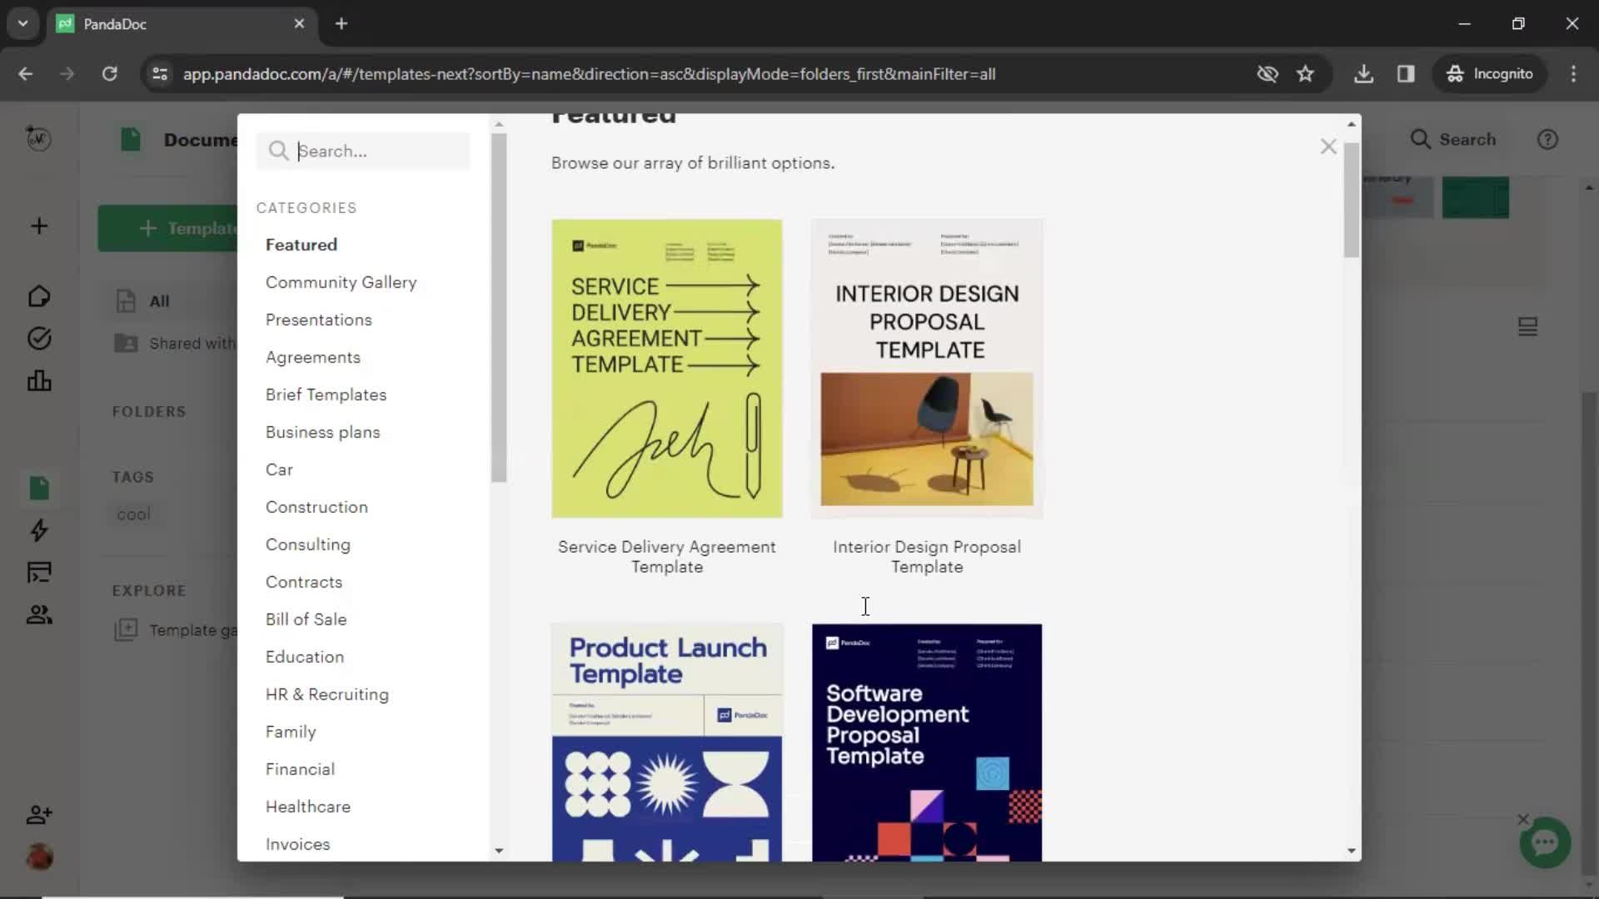Click the Featured category in sidebar

pyautogui.click(x=302, y=245)
